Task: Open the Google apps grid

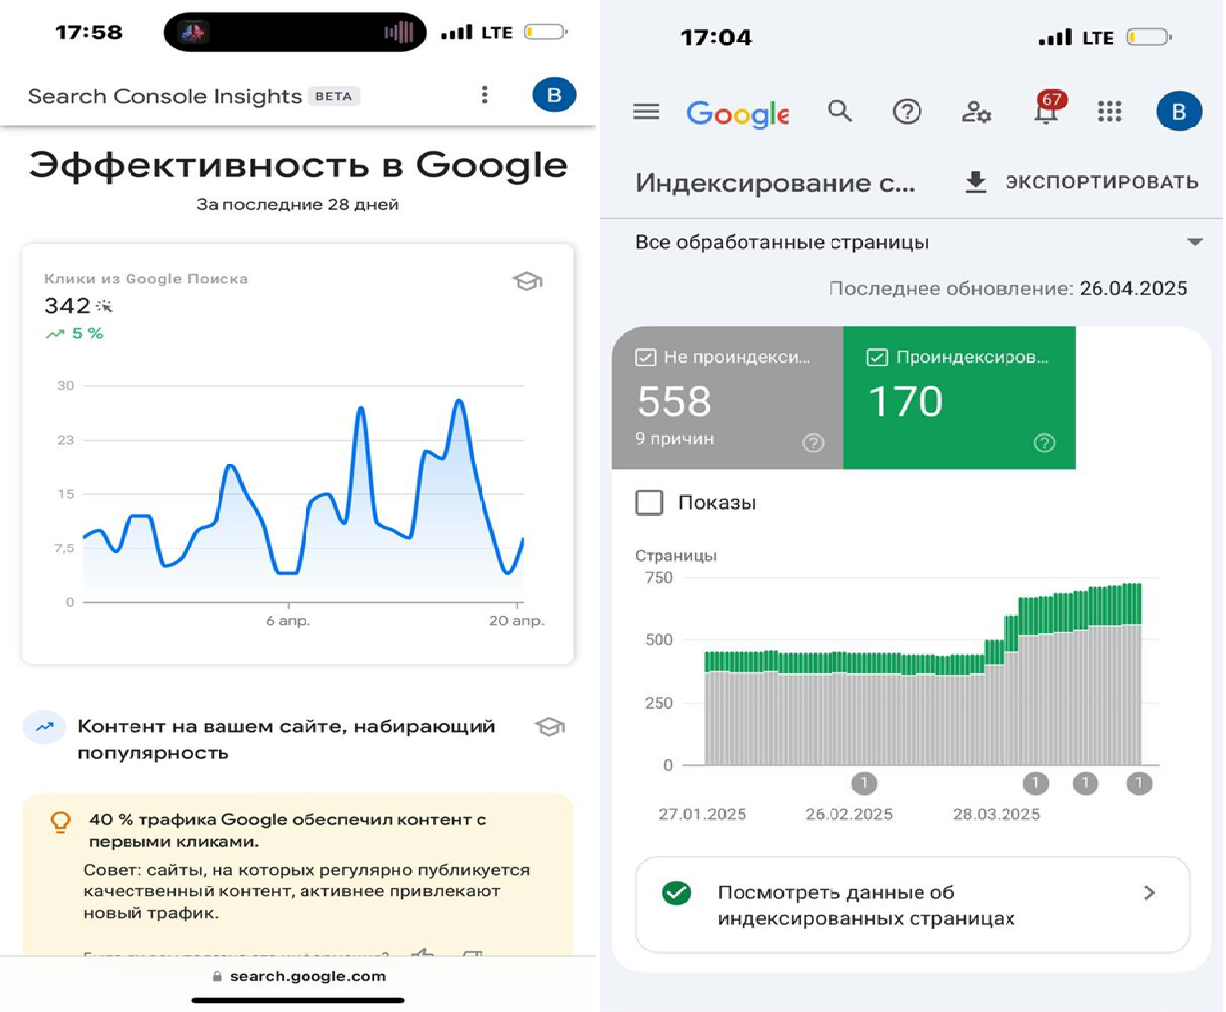Action: pyautogui.click(x=1109, y=112)
